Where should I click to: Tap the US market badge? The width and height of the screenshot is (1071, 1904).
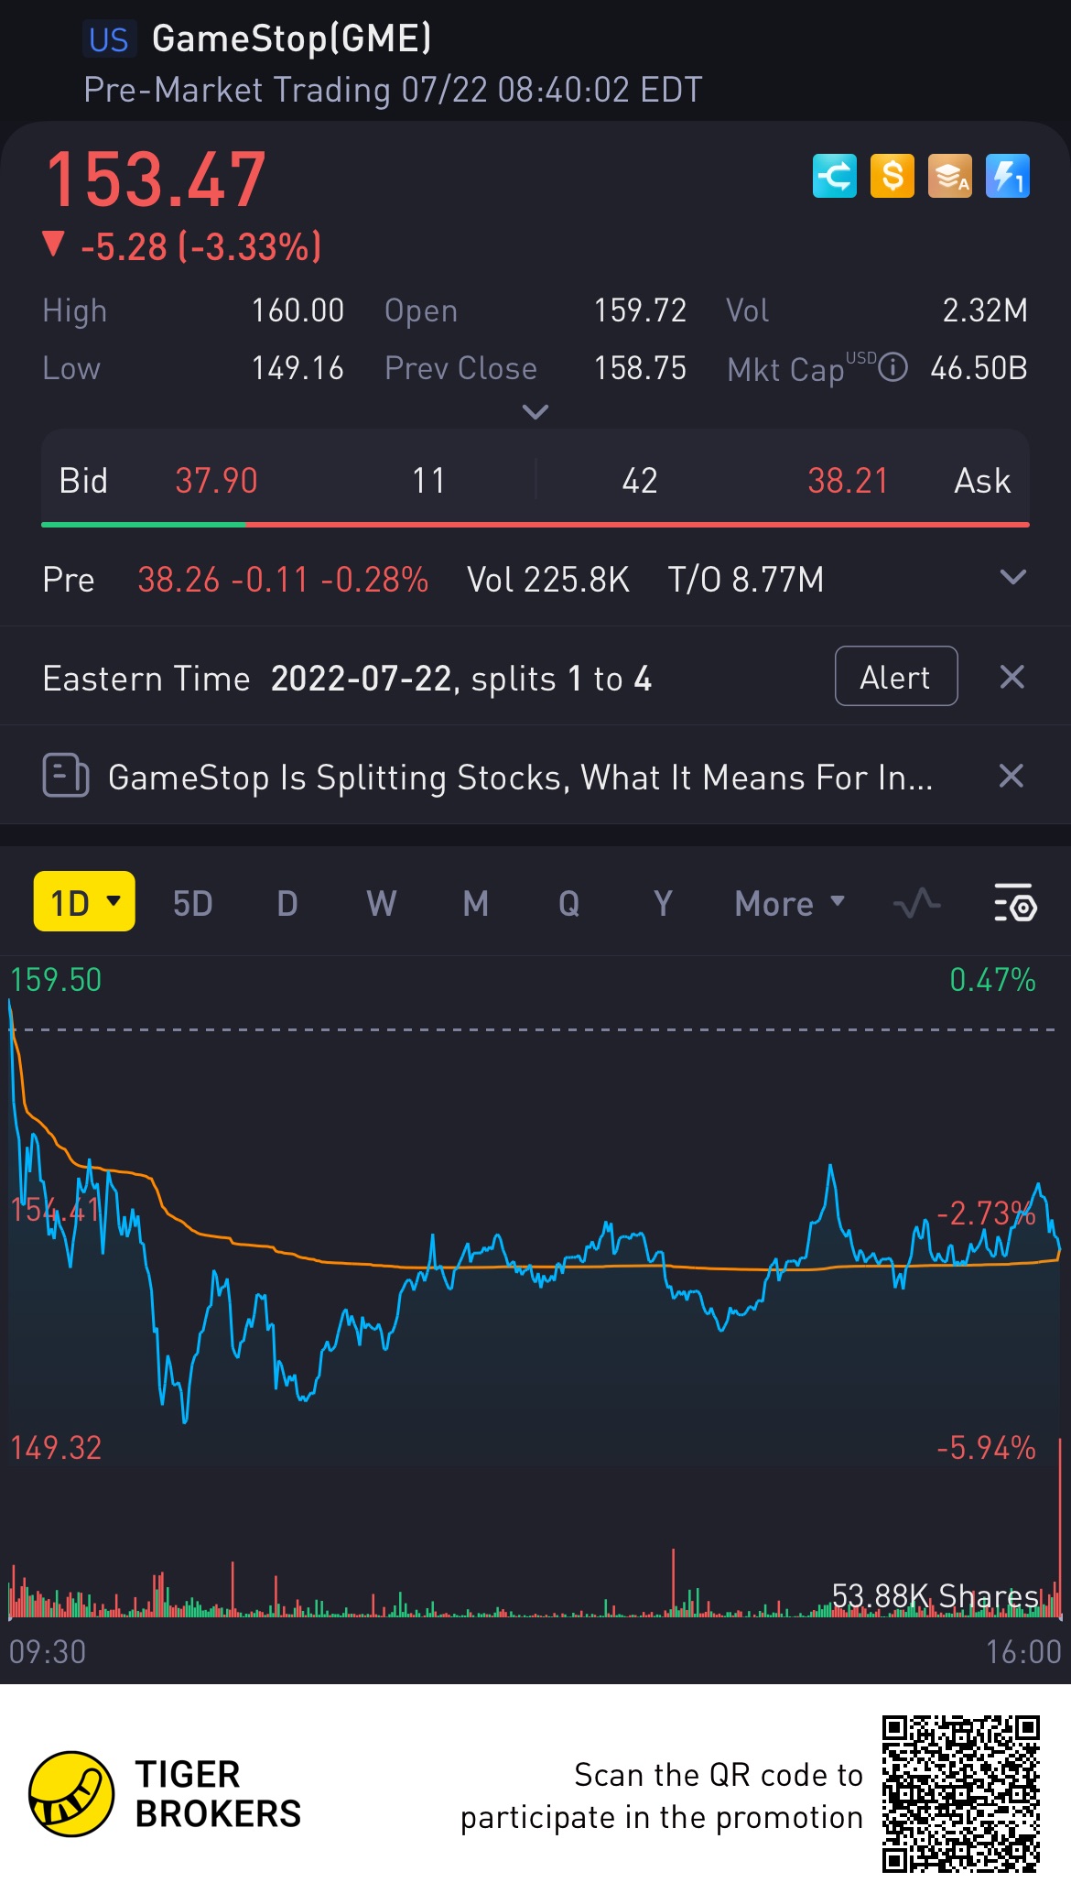click(109, 39)
